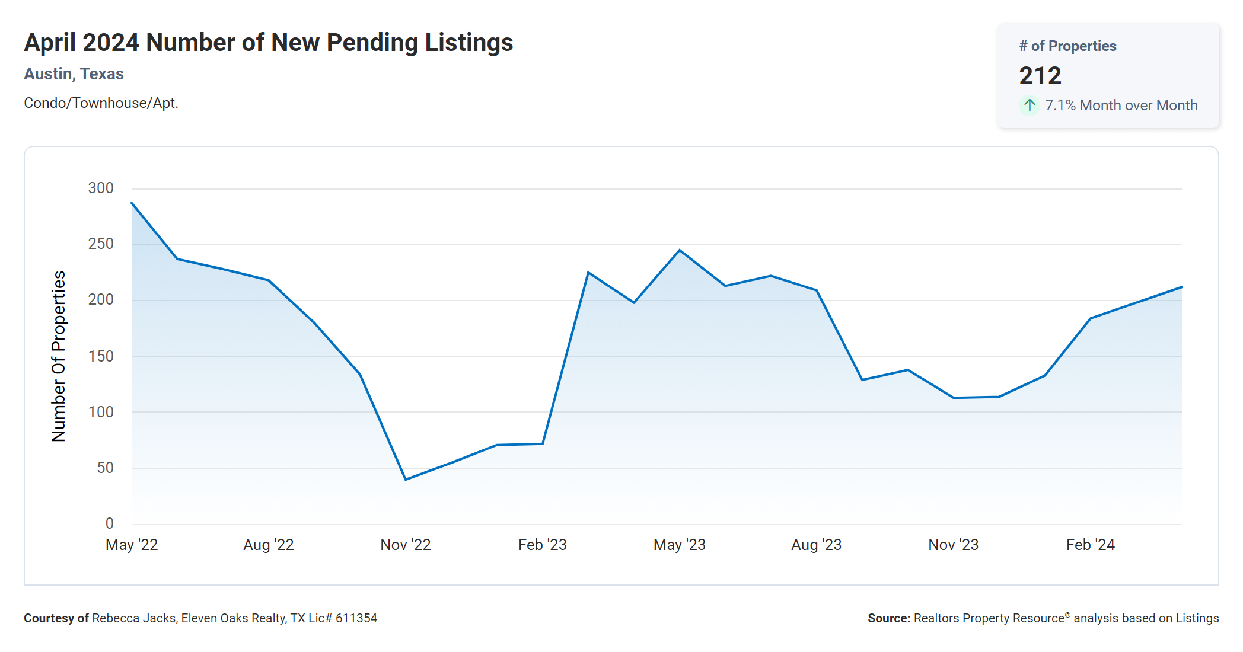Click the green upward arrow icon
The width and height of the screenshot is (1243, 652).
tap(1030, 106)
